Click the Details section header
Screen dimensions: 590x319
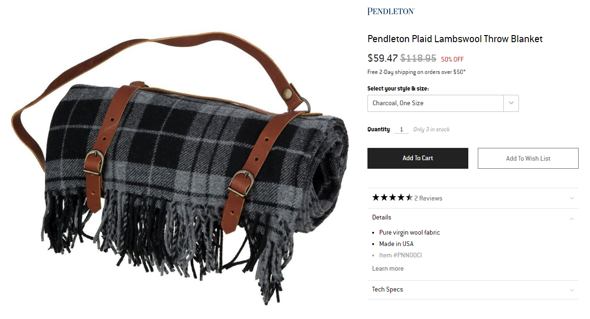click(382, 217)
